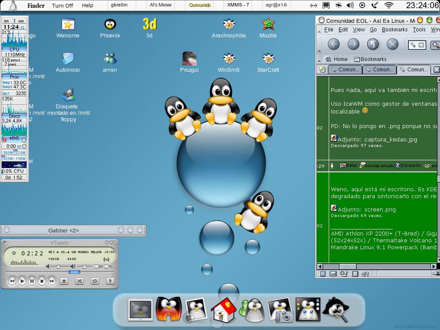Click the detective penguin search dock icon
The width and height of the screenshot is (440, 330).
click(336, 309)
